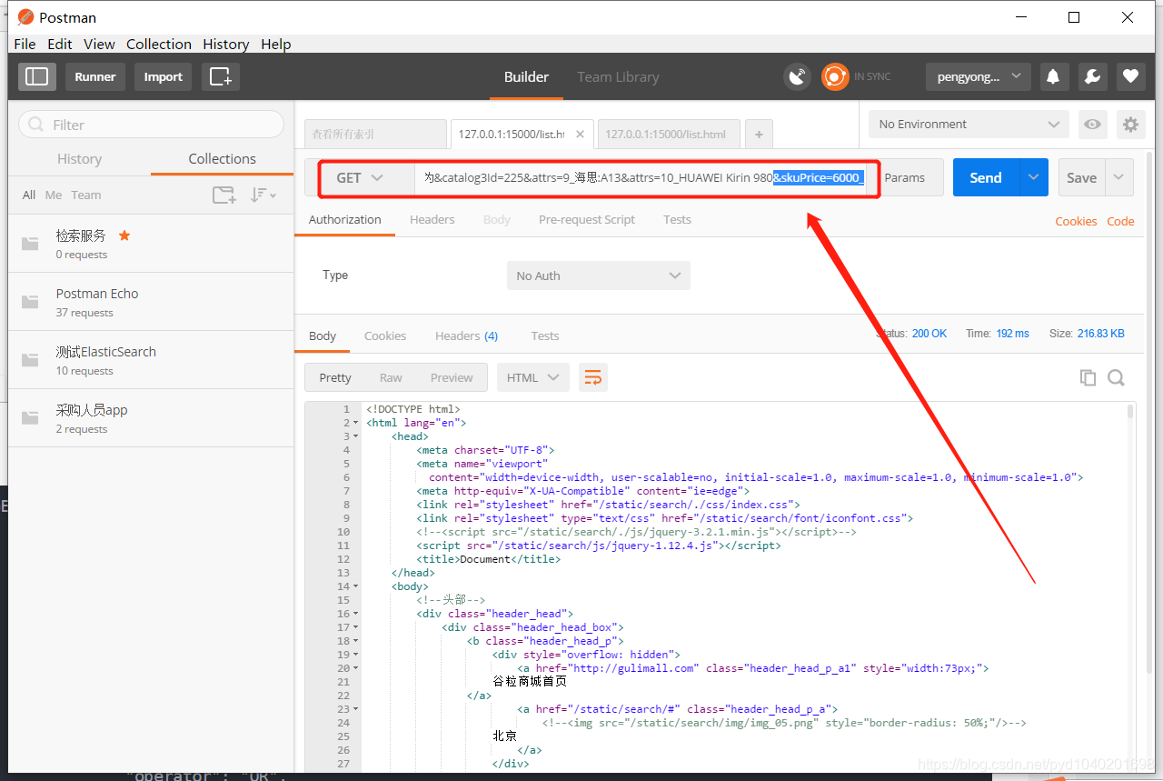
Task: Click the heart icon
Action: (1130, 77)
